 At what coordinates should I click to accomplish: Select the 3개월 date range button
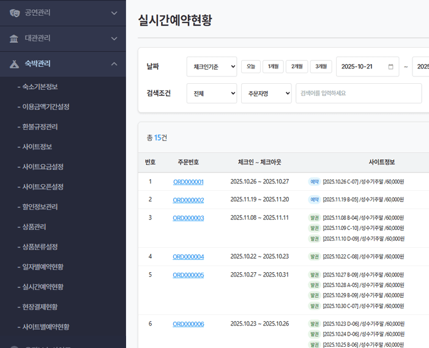click(x=321, y=67)
